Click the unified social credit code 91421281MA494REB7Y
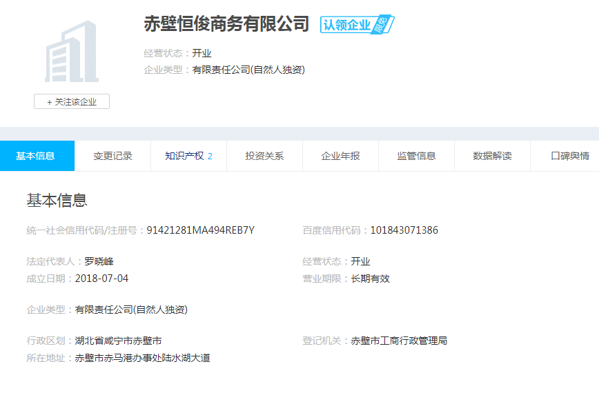Viewport: 599px width, 404px height. click(200, 230)
